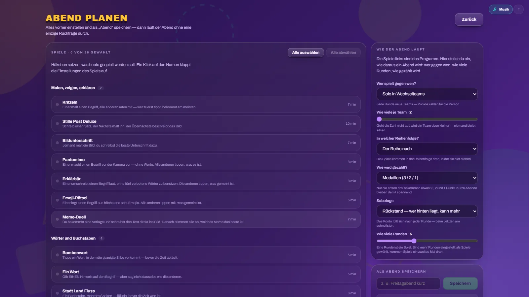The height and width of the screenshot is (297, 529).
Task: Click the 'Alle abwählen' button
Action: (343, 52)
